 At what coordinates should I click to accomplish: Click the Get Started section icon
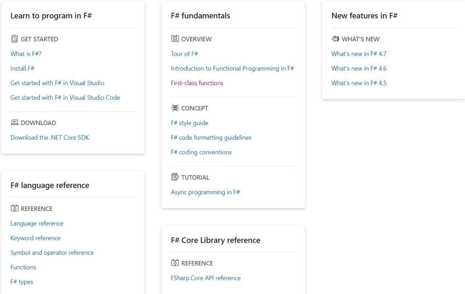click(x=15, y=39)
